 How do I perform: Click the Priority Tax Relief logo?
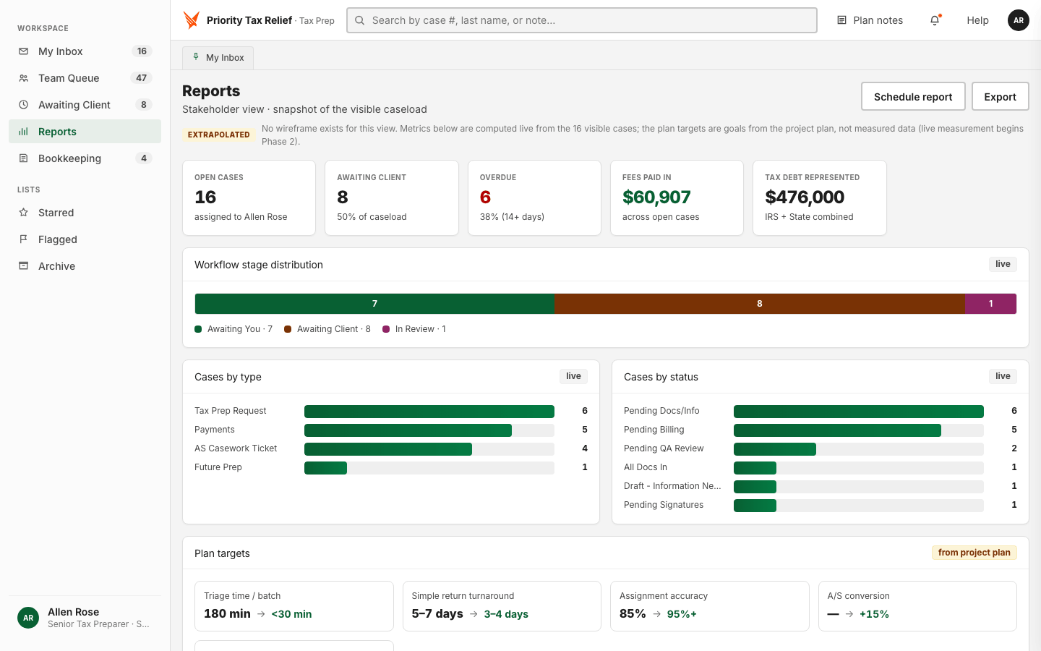click(191, 20)
